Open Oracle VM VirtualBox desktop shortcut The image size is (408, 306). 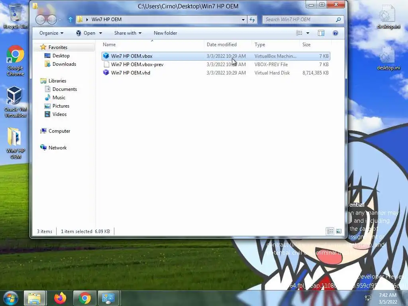tap(15, 102)
